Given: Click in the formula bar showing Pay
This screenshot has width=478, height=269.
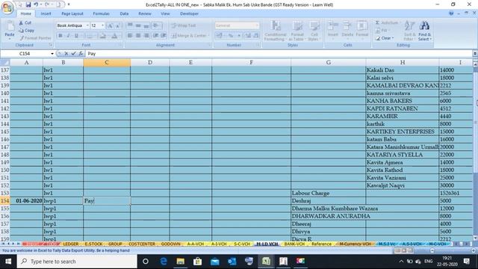Looking at the screenshot, I should pyautogui.click(x=279, y=54).
